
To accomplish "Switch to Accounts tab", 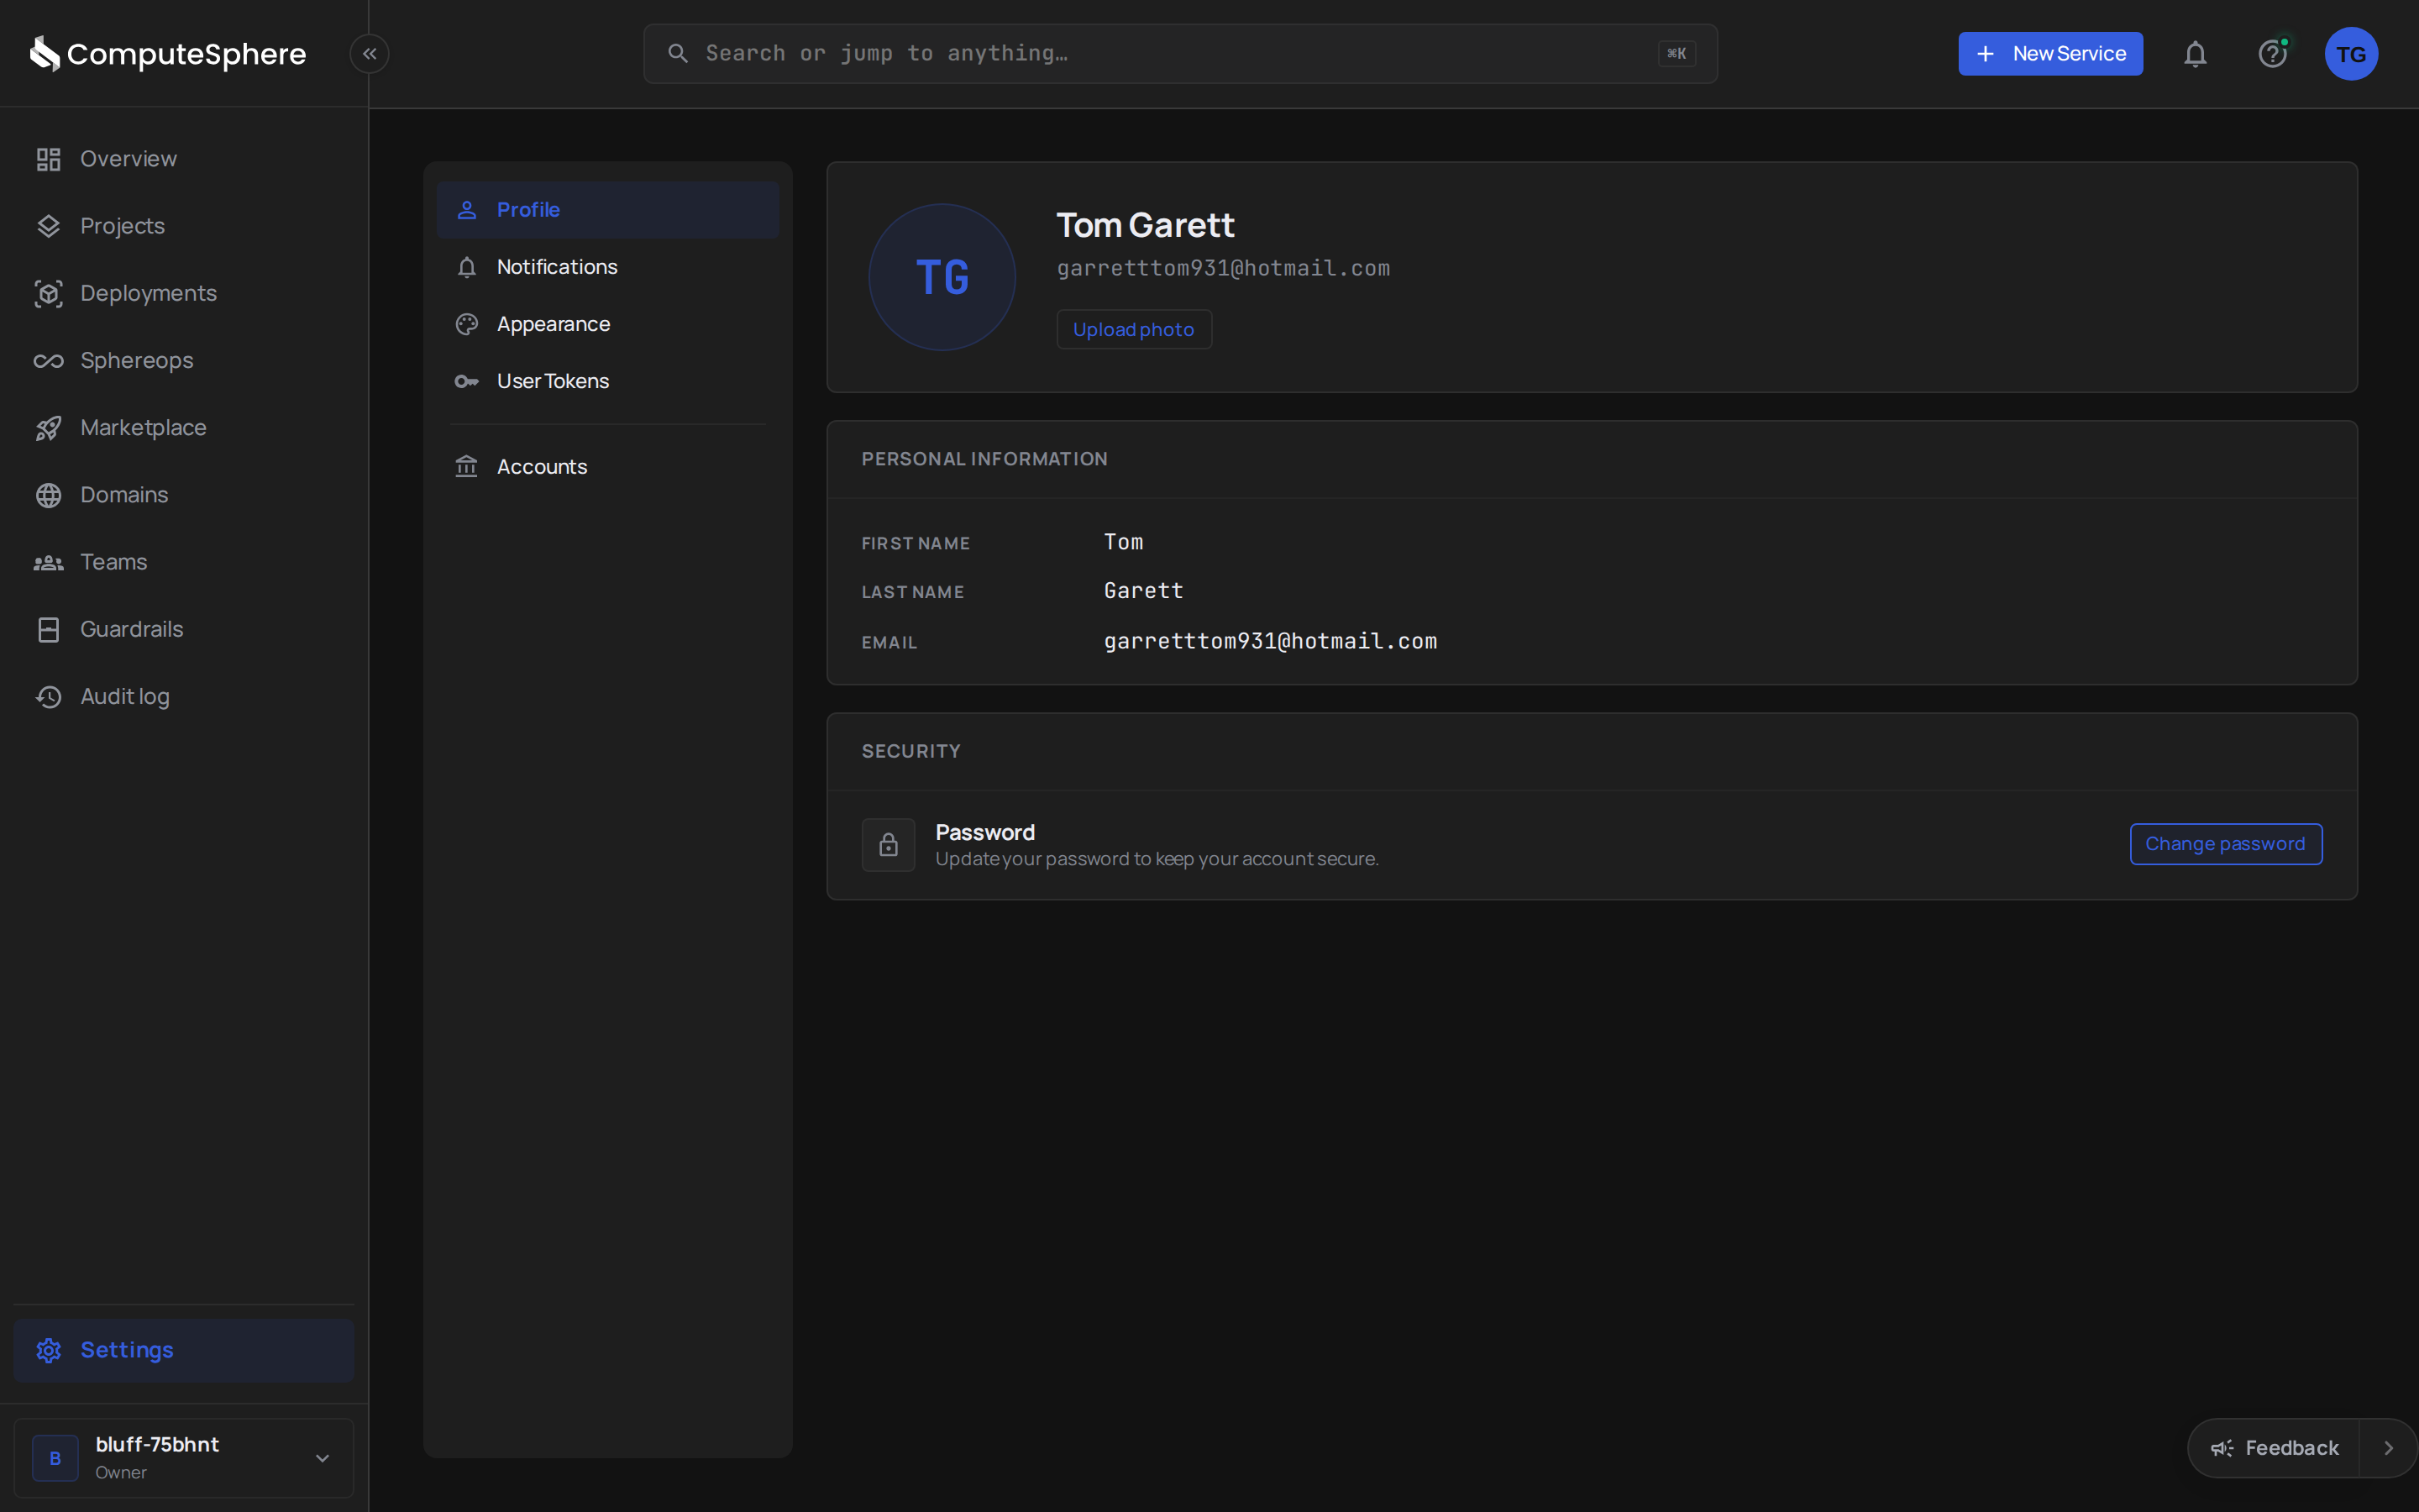I will coord(608,467).
